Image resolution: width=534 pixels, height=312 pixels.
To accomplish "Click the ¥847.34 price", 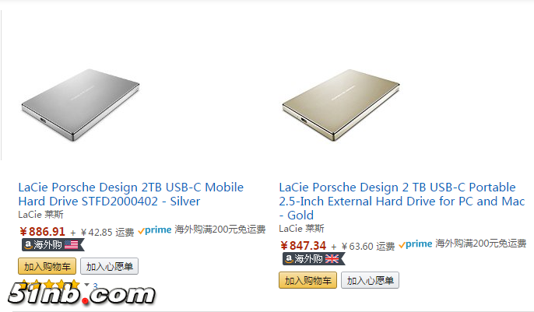I will (303, 246).
